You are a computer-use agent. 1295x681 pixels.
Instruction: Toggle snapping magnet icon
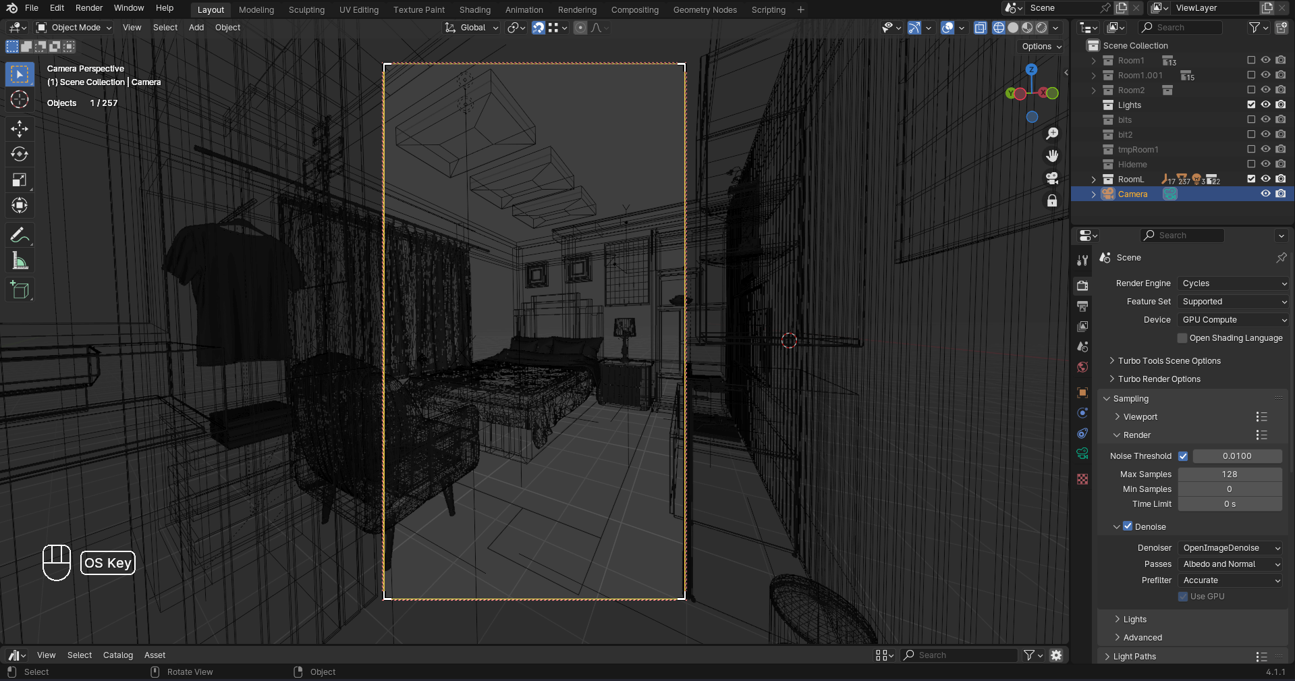(x=538, y=28)
